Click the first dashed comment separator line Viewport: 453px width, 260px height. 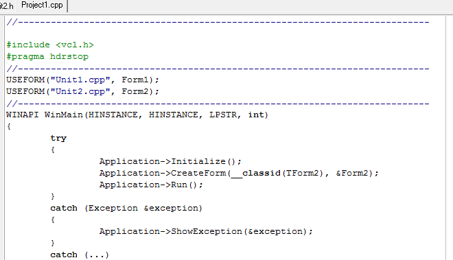pos(218,22)
